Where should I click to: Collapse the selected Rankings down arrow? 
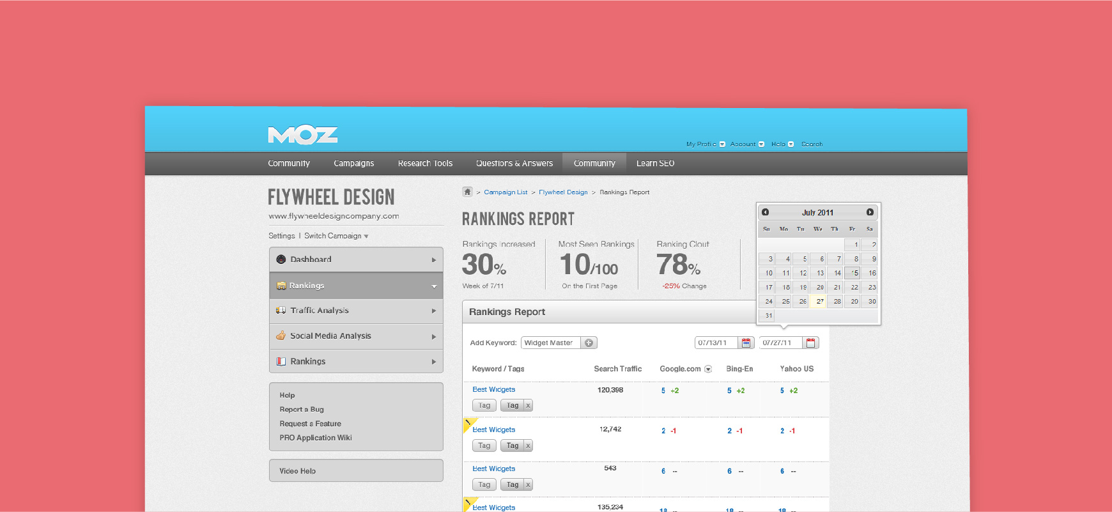[x=434, y=286]
